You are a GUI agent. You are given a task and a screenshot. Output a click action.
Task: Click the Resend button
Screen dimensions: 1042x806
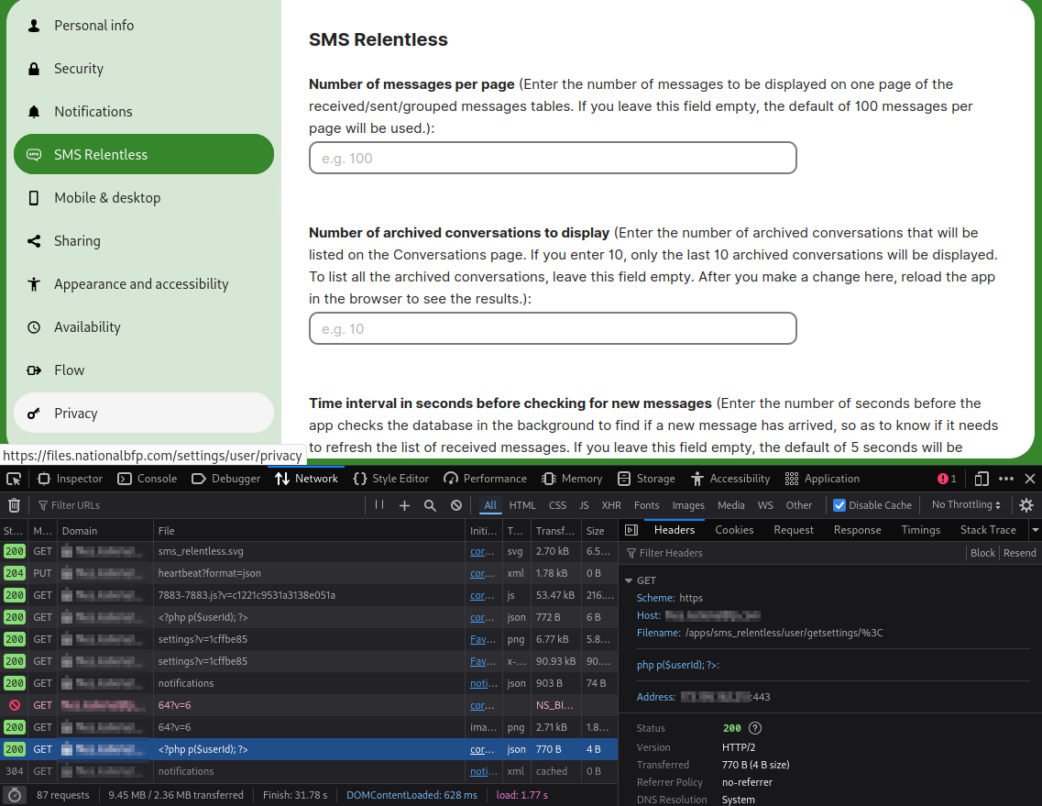click(x=1019, y=553)
